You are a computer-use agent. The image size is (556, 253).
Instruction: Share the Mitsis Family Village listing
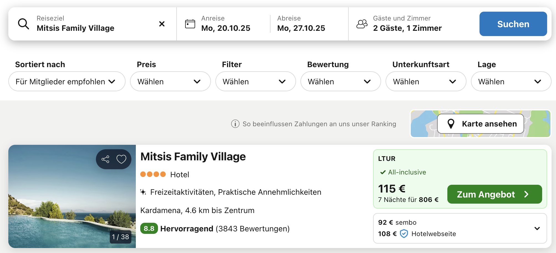click(x=105, y=159)
